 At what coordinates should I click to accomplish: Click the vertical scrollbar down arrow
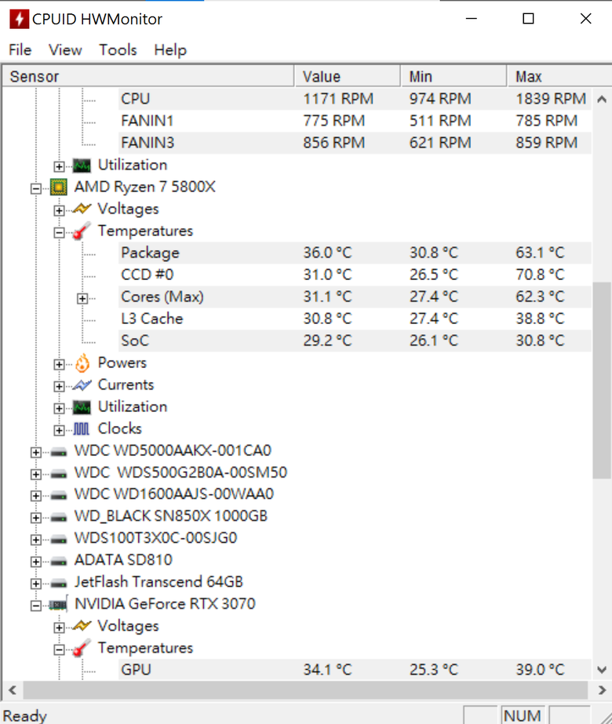pos(601,670)
